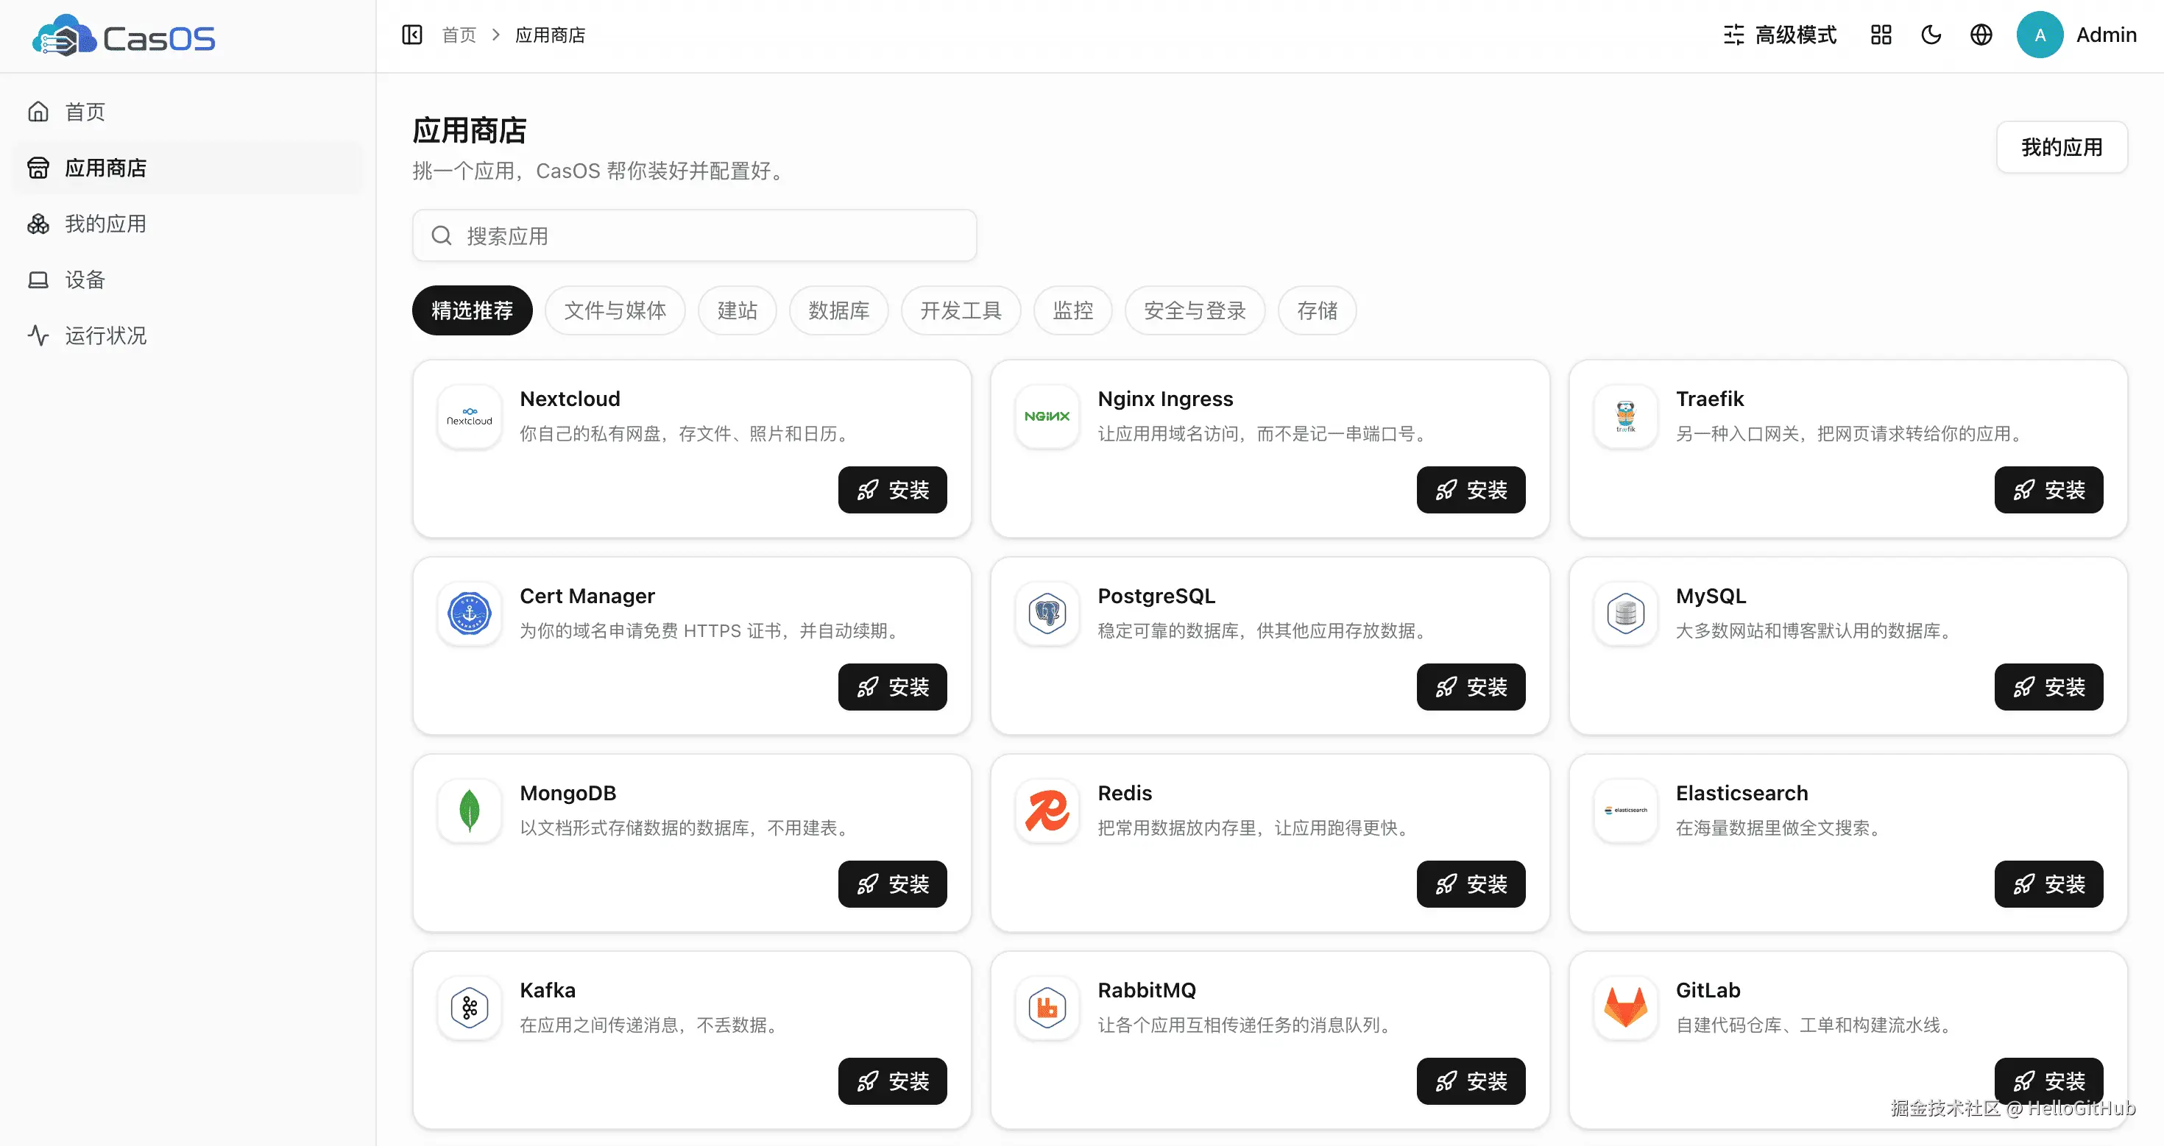Click the PostgreSQL card title
This screenshot has height=1146, width=2164.
[1156, 596]
